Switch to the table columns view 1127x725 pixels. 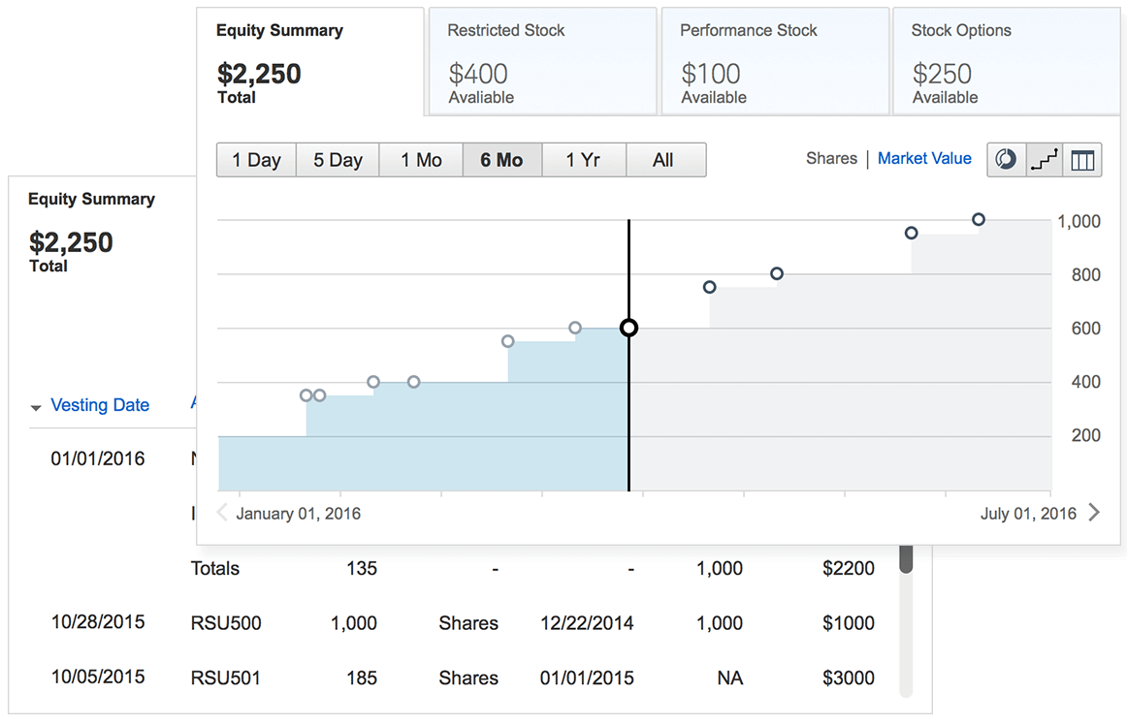coord(1082,160)
